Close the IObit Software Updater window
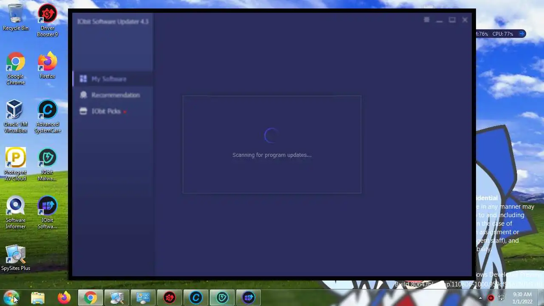This screenshot has width=544, height=306. click(x=465, y=20)
